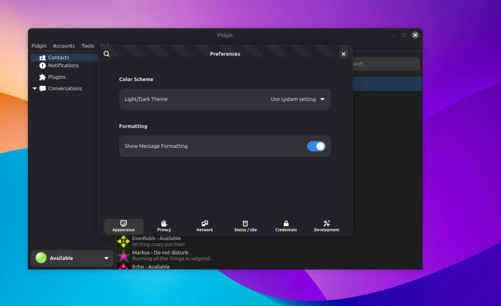Disable Show Message Formatting

pyautogui.click(x=317, y=146)
